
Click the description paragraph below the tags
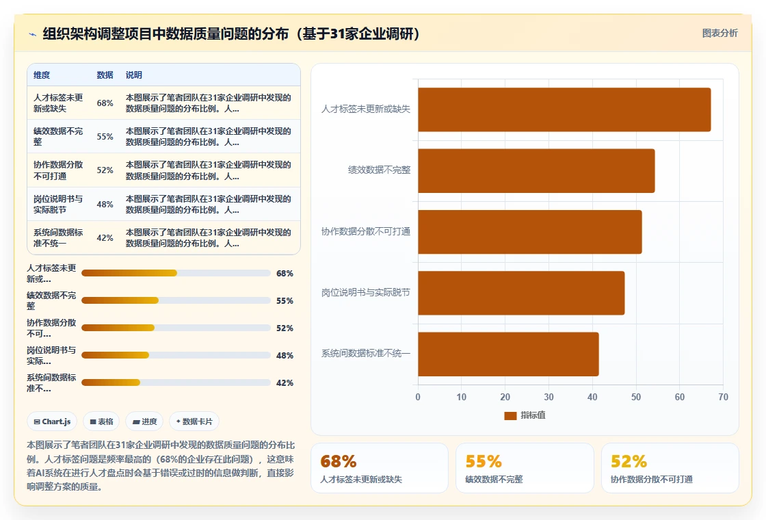(x=161, y=466)
